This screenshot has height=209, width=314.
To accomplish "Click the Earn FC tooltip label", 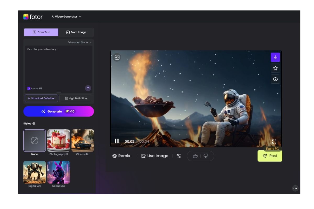I will pyautogui.click(x=272, y=149).
